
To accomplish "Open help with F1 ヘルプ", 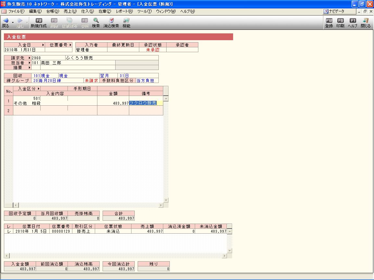I will point(353,23).
